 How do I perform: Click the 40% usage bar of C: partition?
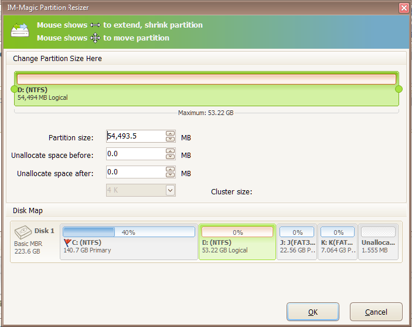pyautogui.click(x=129, y=232)
